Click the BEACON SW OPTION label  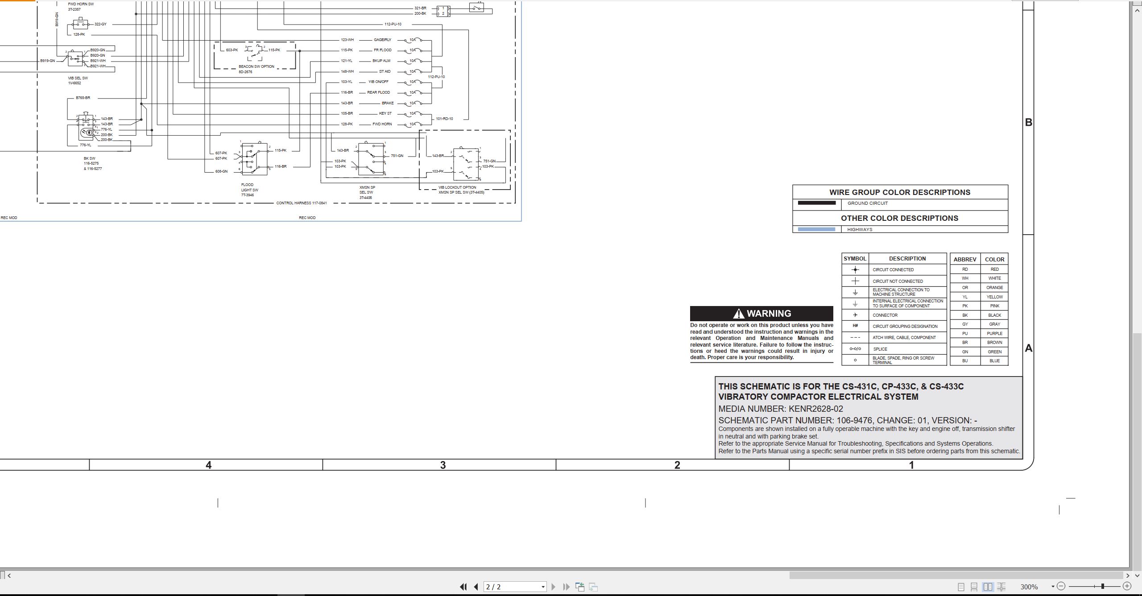(x=256, y=66)
